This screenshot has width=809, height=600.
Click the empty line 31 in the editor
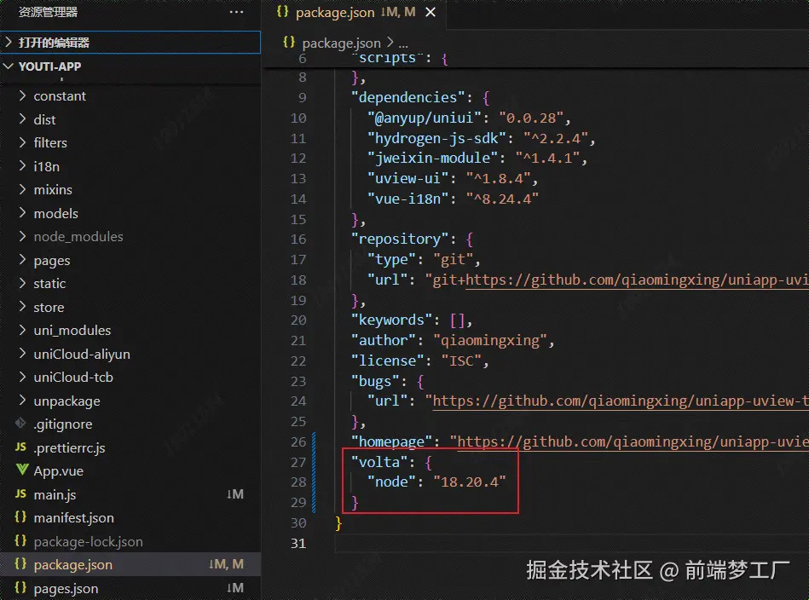571,543
